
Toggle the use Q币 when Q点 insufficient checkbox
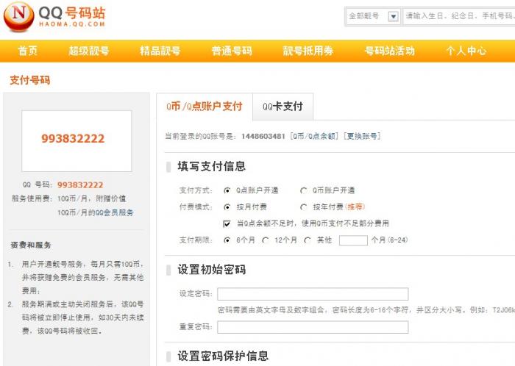(227, 223)
